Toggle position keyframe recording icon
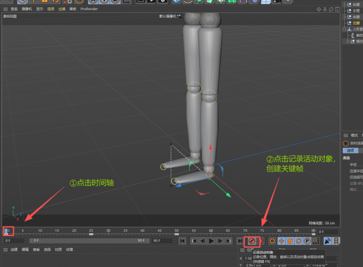Viewport: 363px width, 267px height. (281, 241)
